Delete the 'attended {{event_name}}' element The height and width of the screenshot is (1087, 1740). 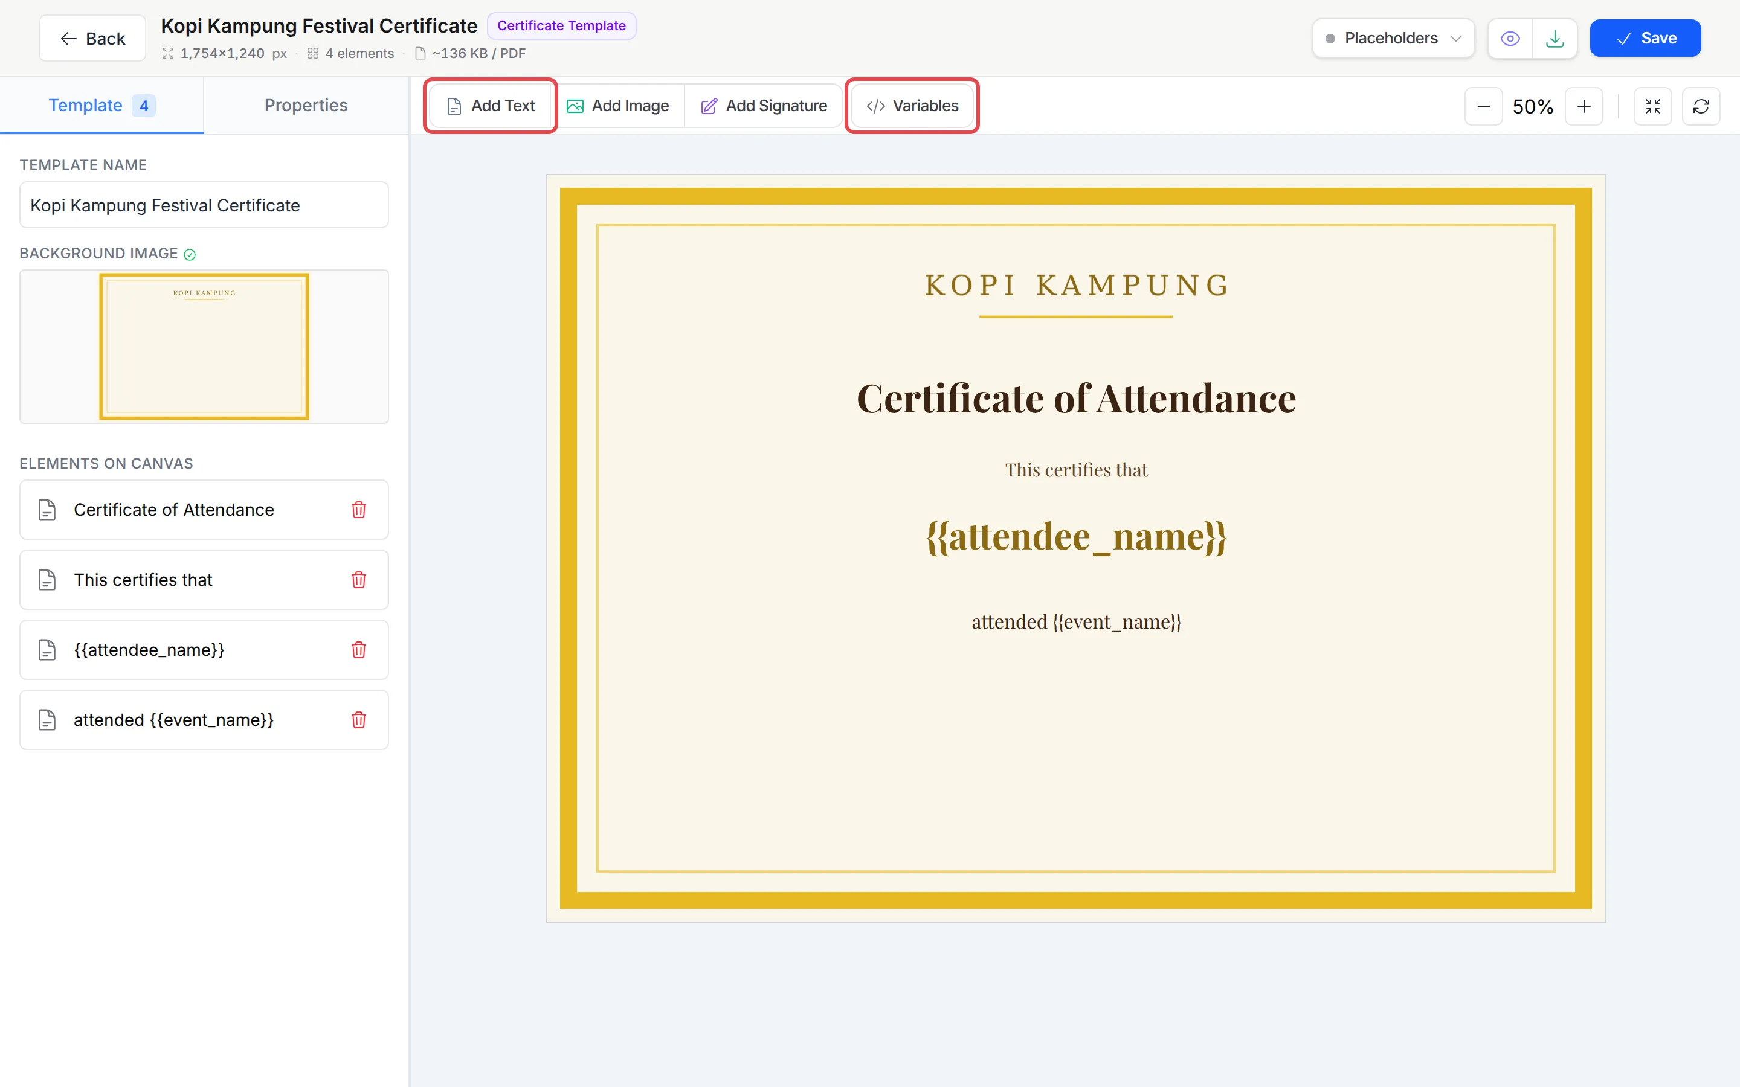point(359,720)
